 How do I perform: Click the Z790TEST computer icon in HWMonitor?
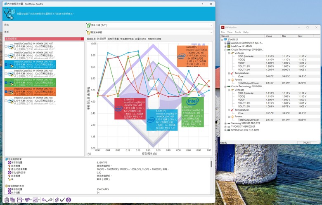point(225,40)
